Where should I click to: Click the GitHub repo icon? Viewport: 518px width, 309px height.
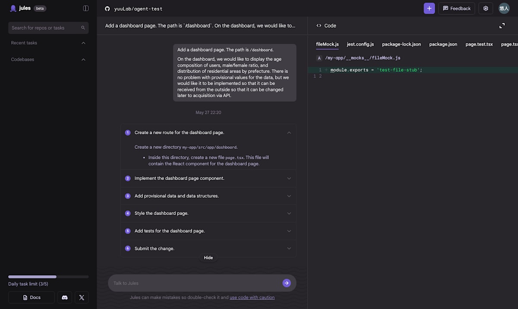coord(107,9)
